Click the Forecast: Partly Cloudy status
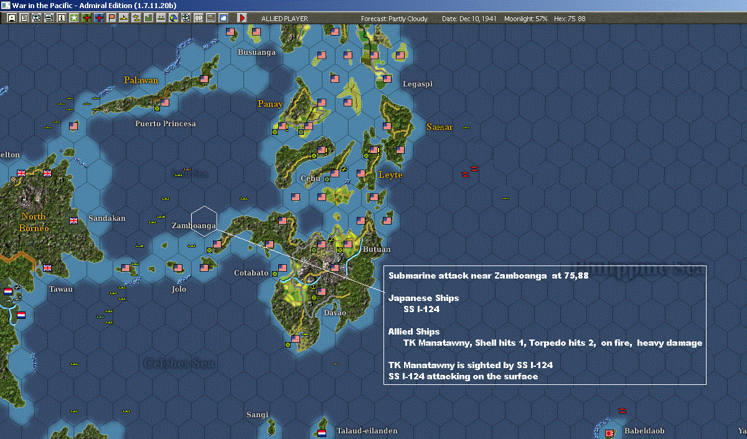747x439 pixels. click(395, 19)
